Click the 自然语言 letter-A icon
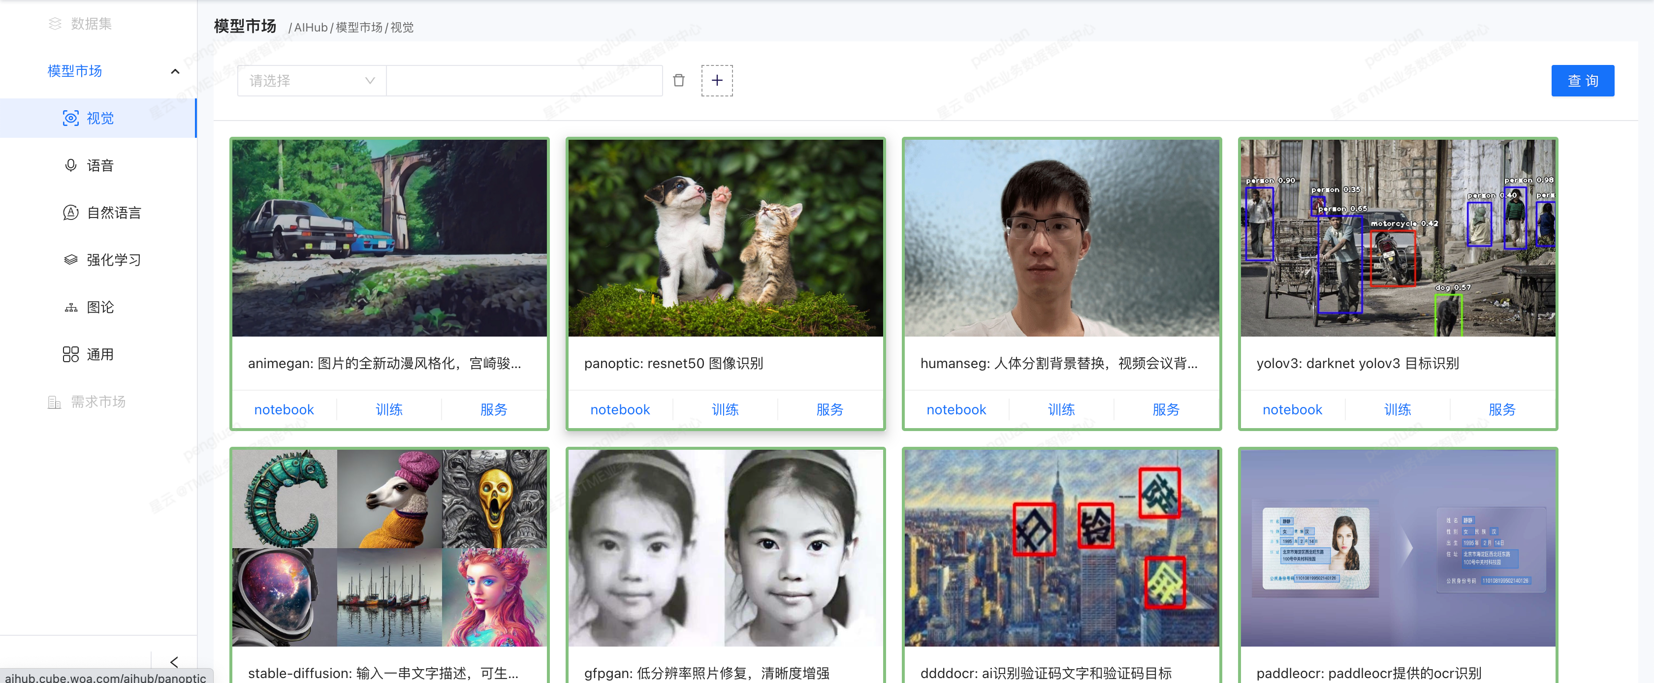 (70, 213)
